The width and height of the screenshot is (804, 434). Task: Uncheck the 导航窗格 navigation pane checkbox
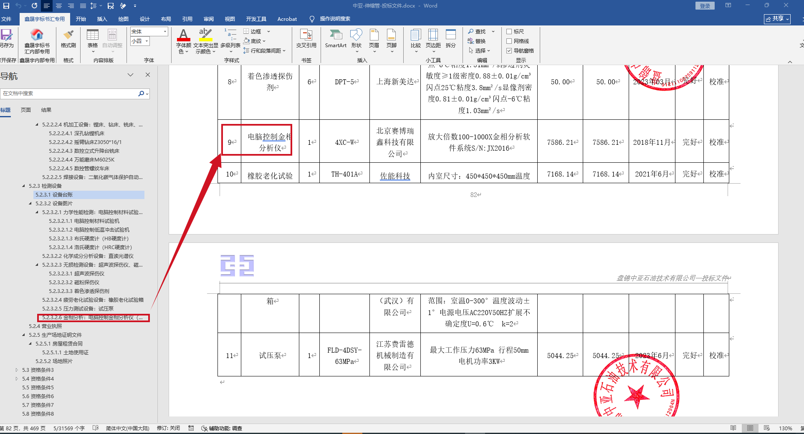pyautogui.click(x=509, y=50)
